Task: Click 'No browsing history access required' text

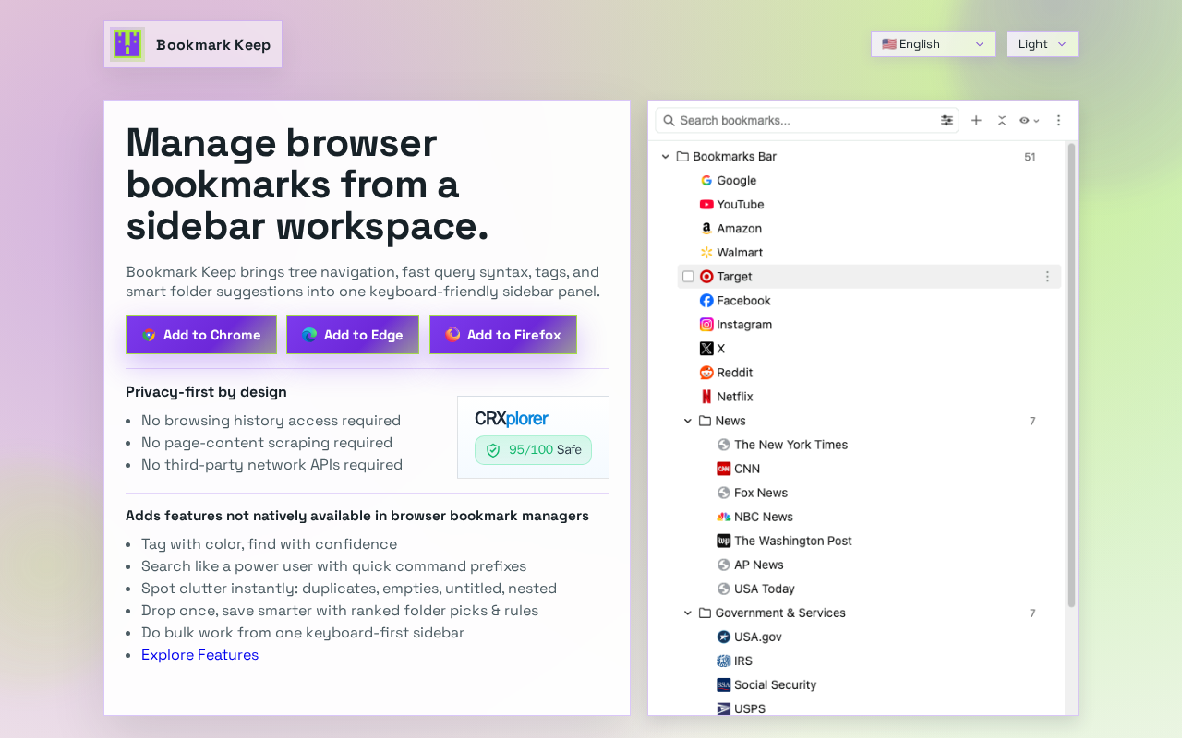Action: point(271,421)
